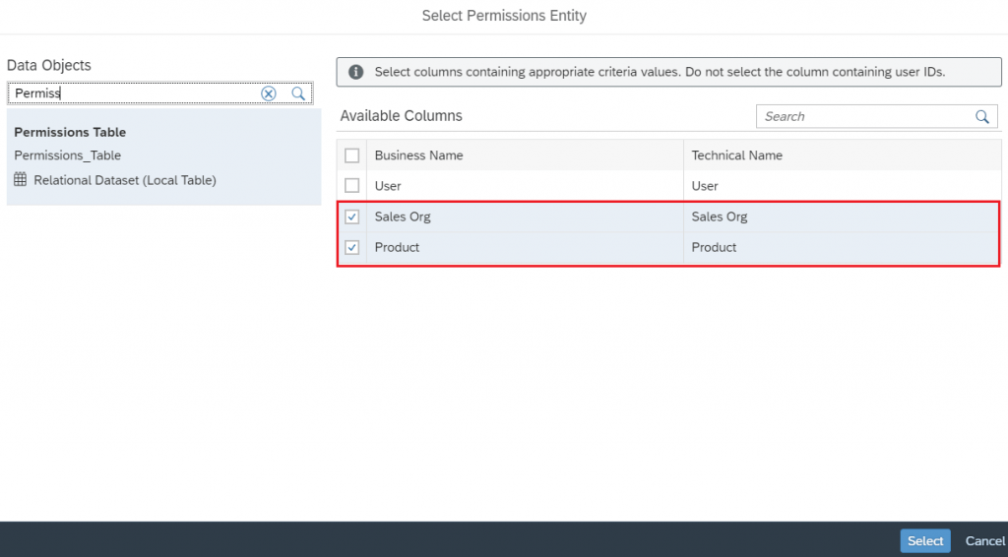This screenshot has height=557, width=1008.
Task: Select the User row business name cell
Action: (x=525, y=186)
